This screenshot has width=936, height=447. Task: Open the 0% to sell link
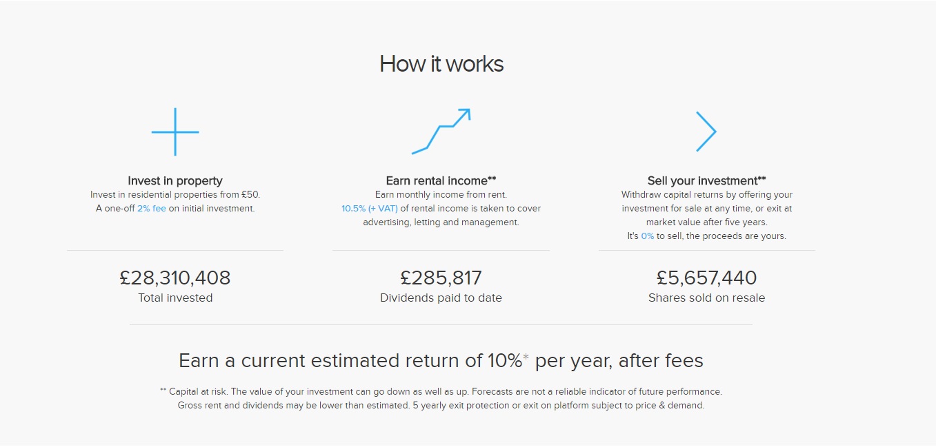(x=647, y=236)
